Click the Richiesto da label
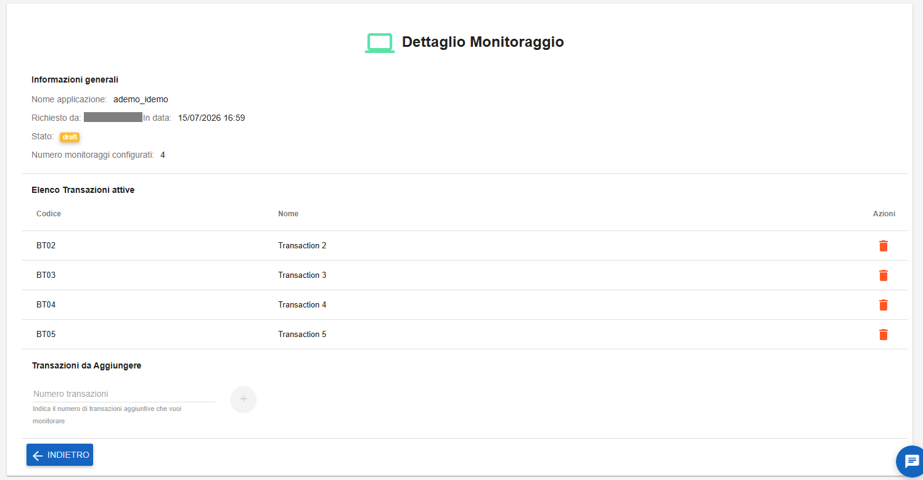Image resolution: width=923 pixels, height=480 pixels. point(56,118)
